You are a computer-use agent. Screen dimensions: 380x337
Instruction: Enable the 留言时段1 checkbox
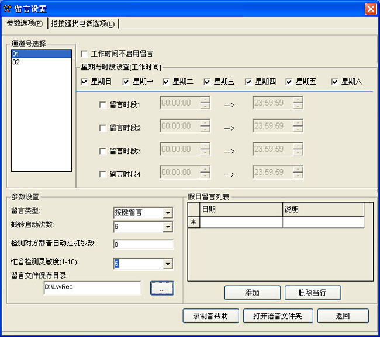click(x=103, y=105)
